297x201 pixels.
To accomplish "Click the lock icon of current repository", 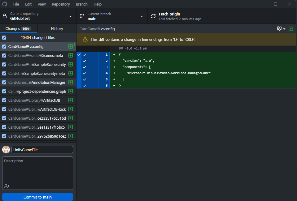I will [x=5, y=16].
